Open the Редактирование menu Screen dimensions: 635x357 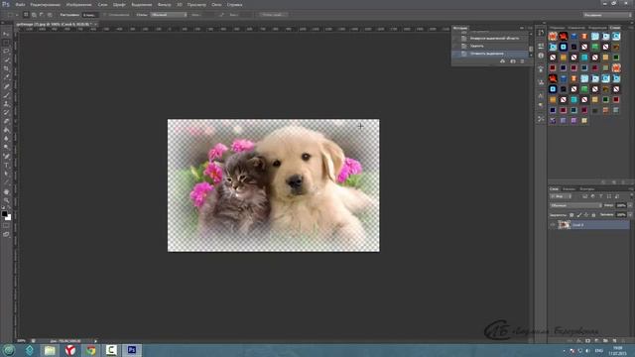pyautogui.click(x=46, y=4)
